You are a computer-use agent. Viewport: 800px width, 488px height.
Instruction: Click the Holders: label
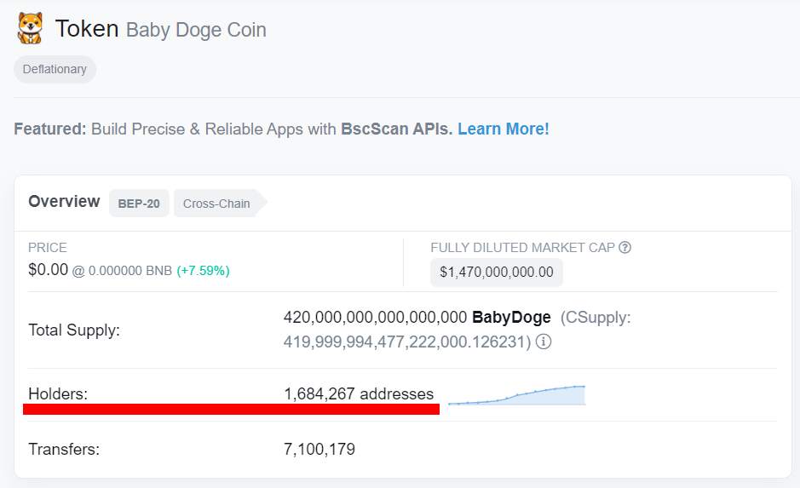(58, 393)
